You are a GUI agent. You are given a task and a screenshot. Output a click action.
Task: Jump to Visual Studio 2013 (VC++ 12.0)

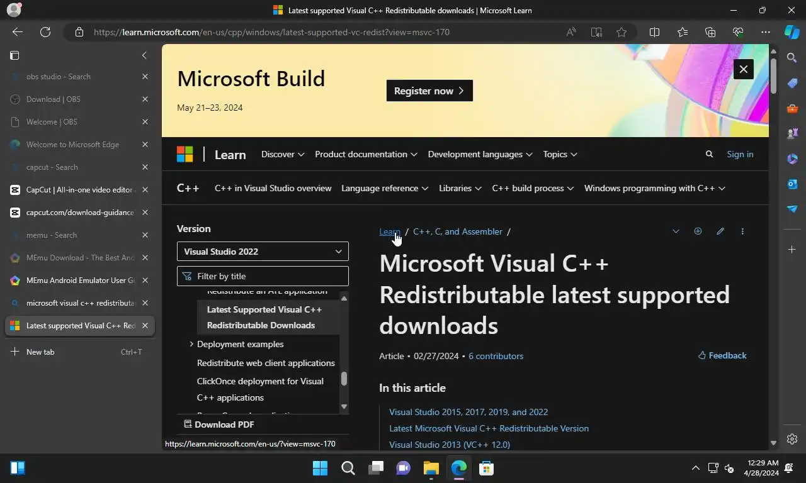point(450,445)
